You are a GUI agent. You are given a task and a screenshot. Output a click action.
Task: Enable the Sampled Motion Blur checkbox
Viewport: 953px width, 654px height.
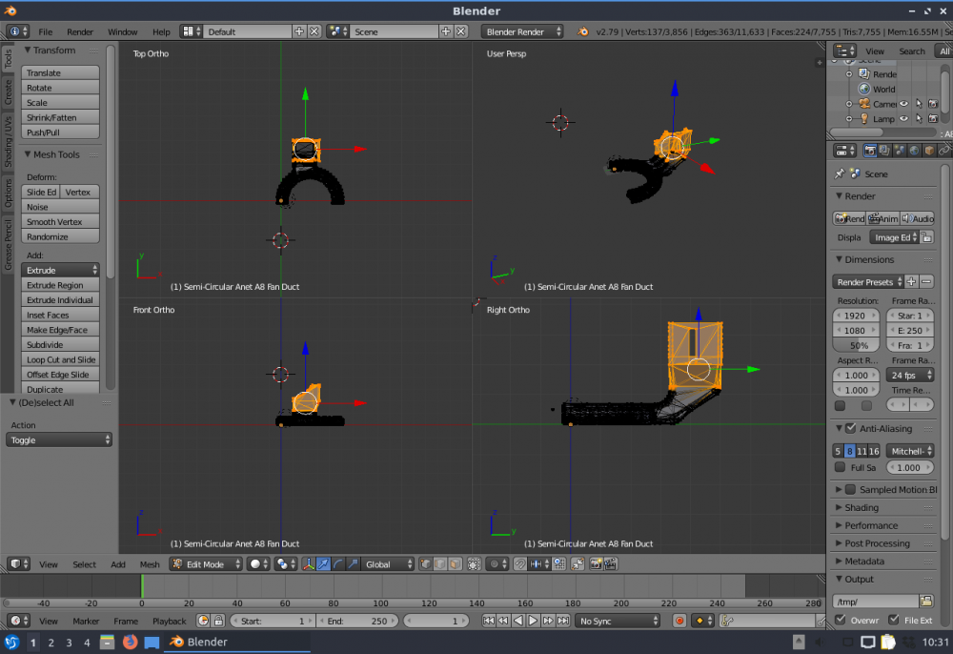[850, 490]
